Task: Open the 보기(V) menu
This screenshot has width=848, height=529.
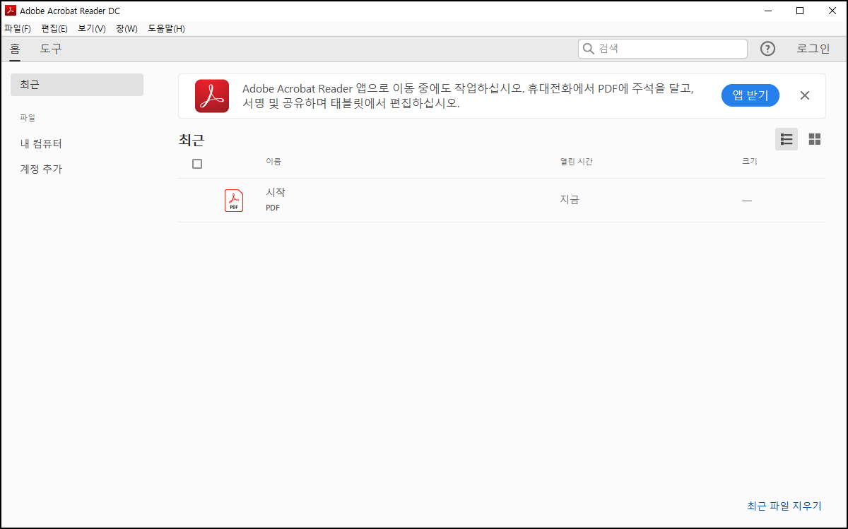Action: (x=92, y=29)
